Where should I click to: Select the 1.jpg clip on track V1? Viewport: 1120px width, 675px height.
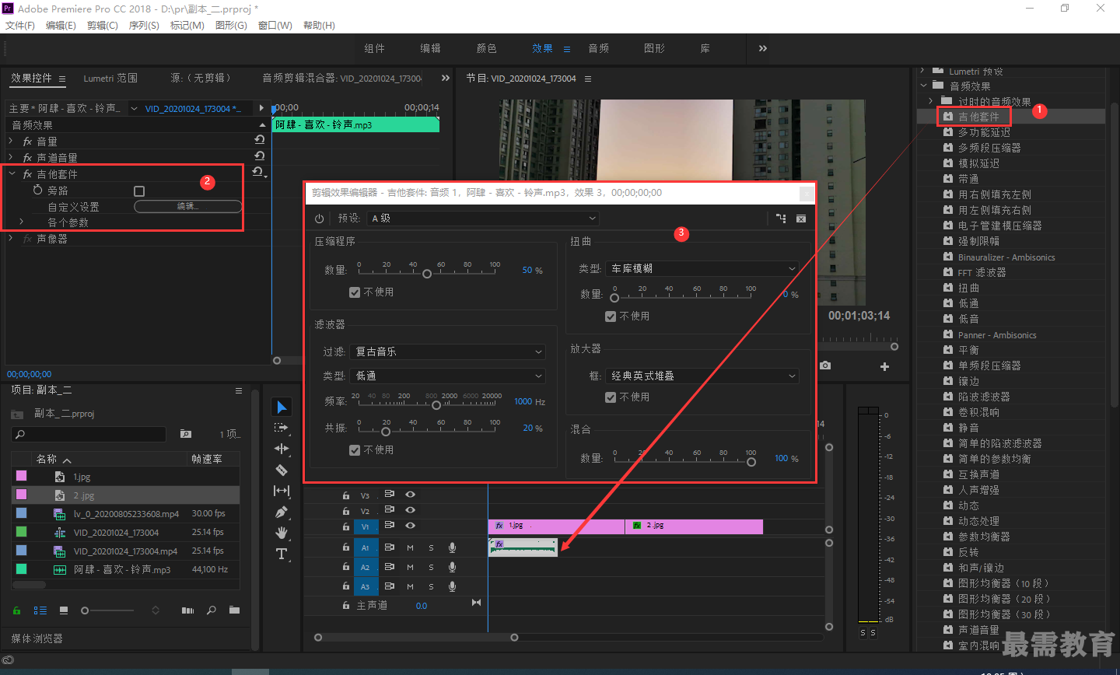[x=556, y=526]
